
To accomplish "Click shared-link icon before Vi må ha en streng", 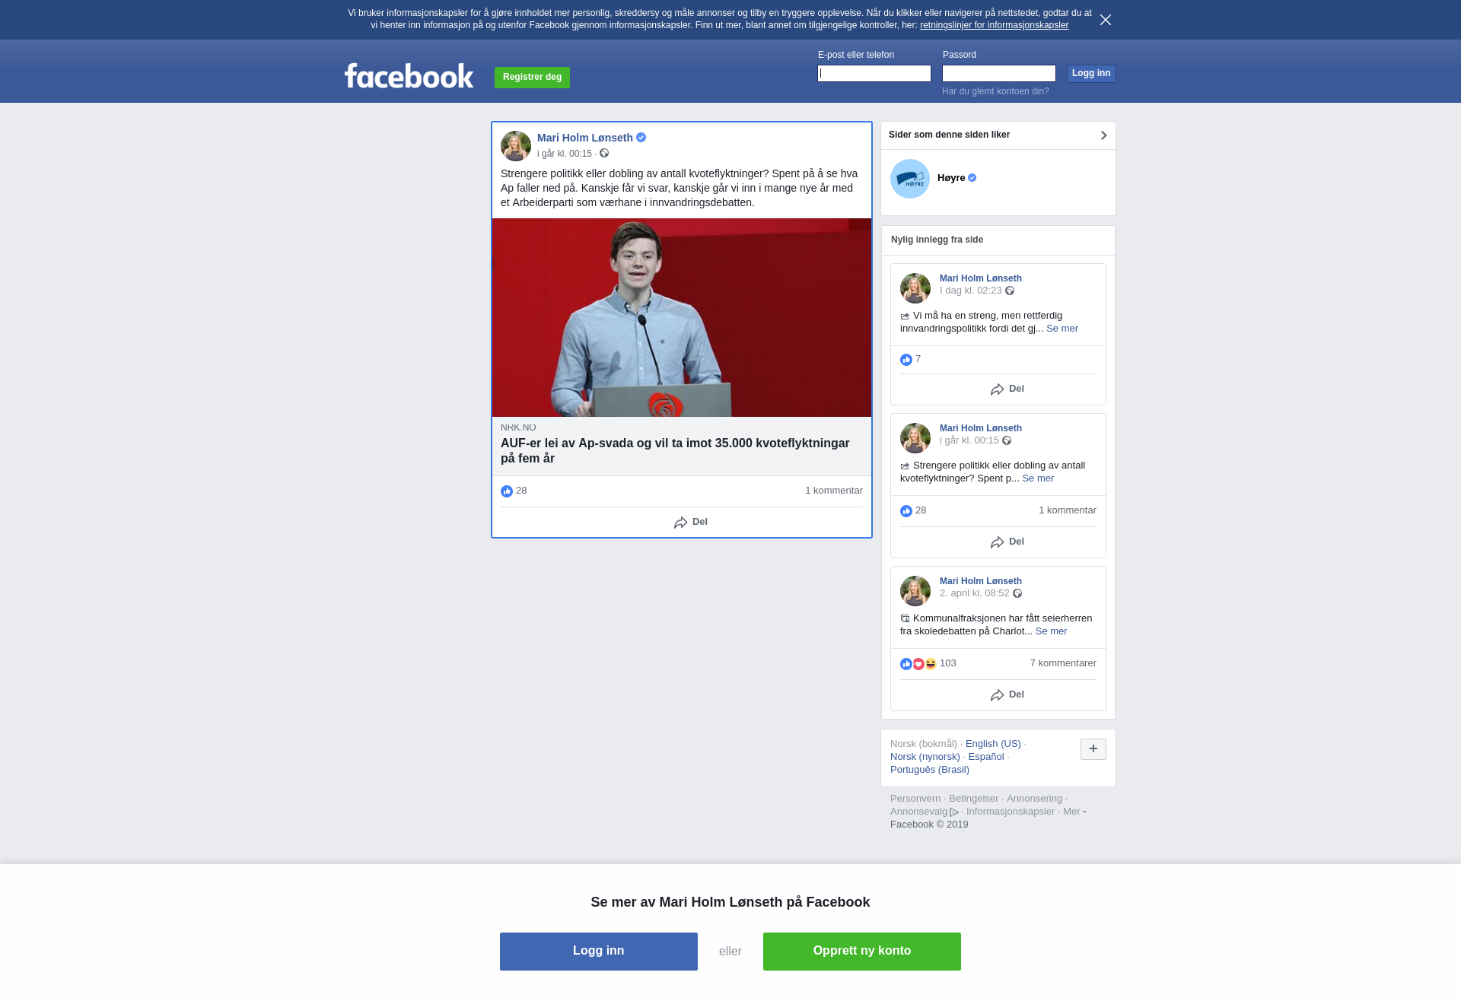I will pyautogui.click(x=905, y=316).
